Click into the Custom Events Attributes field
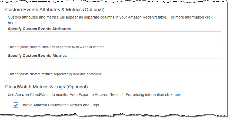 pyautogui.click(x=115, y=37)
